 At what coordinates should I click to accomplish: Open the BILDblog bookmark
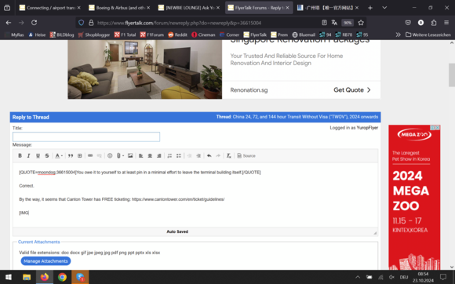point(62,35)
